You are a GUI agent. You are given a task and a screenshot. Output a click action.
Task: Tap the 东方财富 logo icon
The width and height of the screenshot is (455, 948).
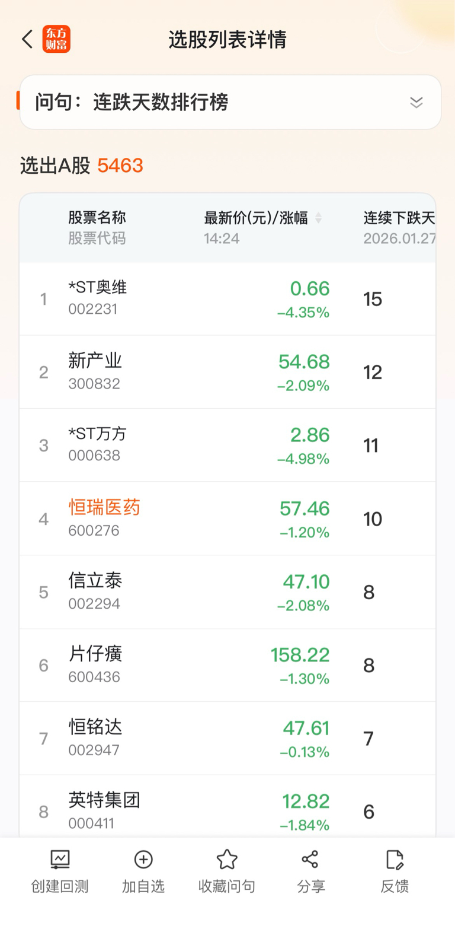[x=56, y=39]
